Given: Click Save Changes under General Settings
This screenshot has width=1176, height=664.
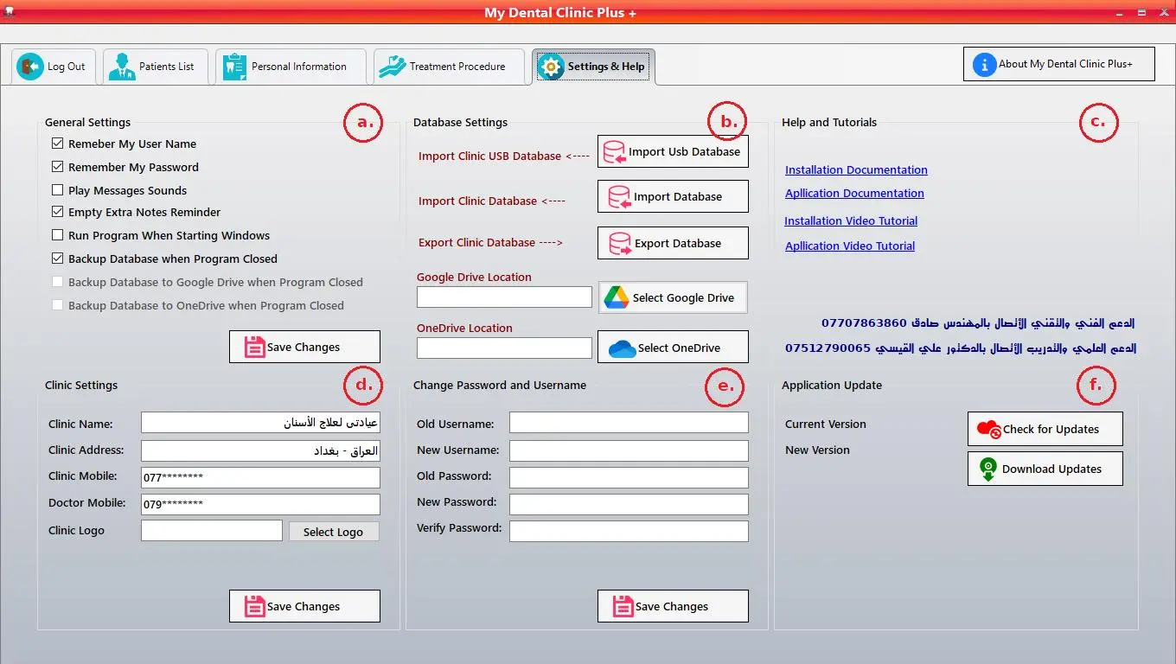Looking at the screenshot, I should (304, 347).
